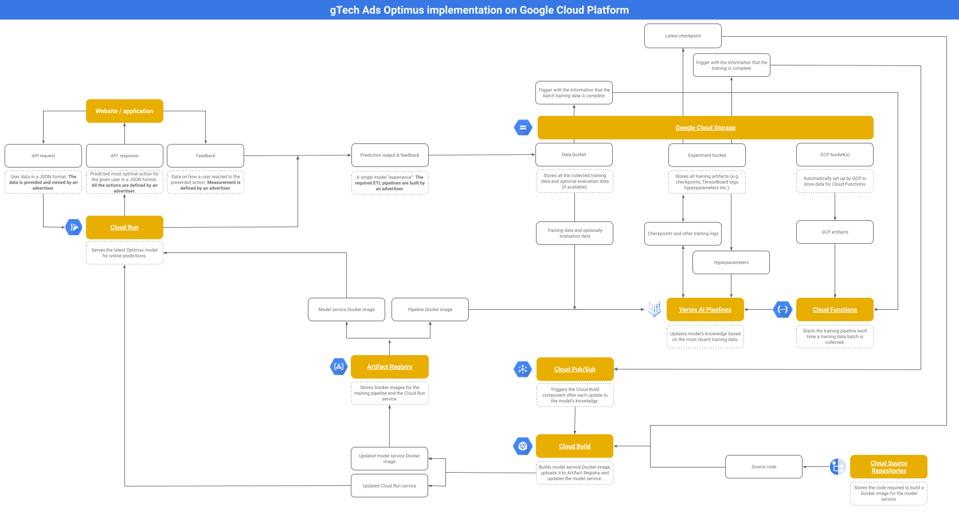Select the API request box
Image resolution: width=959 pixels, height=518 pixels.
(x=43, y=155)
